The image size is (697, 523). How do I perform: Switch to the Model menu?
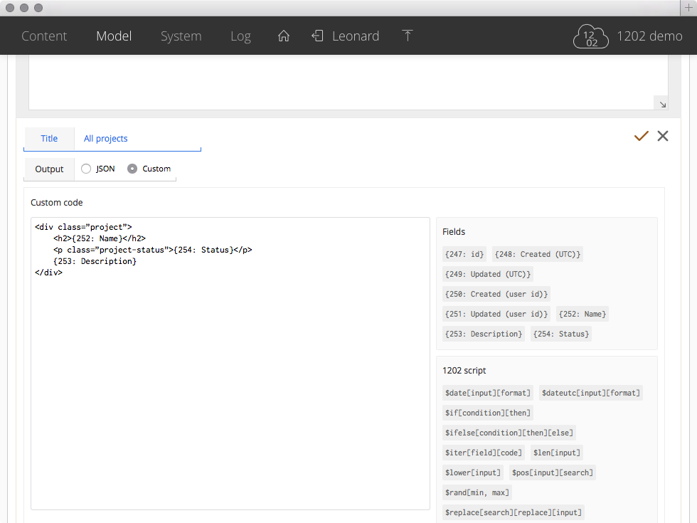click(x=114, y=36)
